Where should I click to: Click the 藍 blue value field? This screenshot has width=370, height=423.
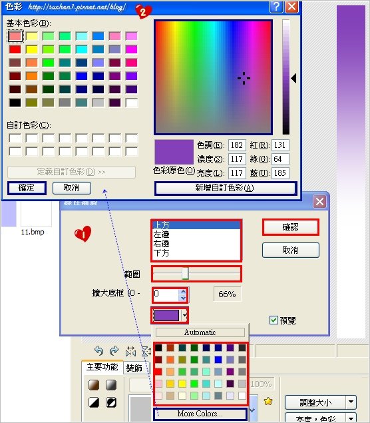(x=280, y=173)
